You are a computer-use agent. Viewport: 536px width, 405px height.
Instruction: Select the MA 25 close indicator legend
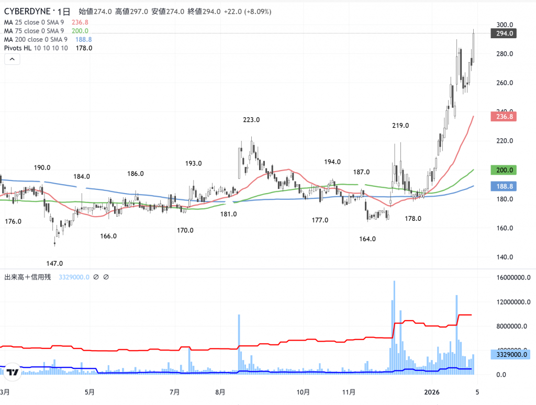coord(36,22)
